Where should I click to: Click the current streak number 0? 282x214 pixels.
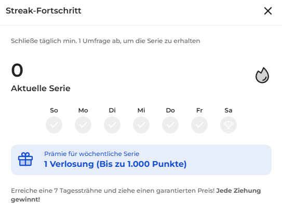(x=17, y=70)
